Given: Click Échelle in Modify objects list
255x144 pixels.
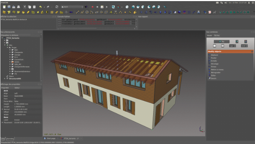Looking at the screenshot, I should click(214, 61).
